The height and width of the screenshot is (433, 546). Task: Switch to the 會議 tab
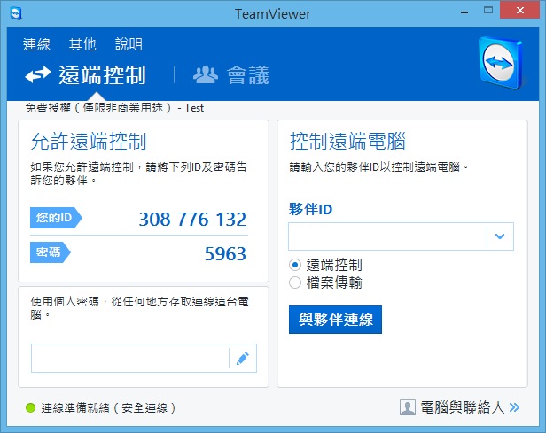(231, 74)
